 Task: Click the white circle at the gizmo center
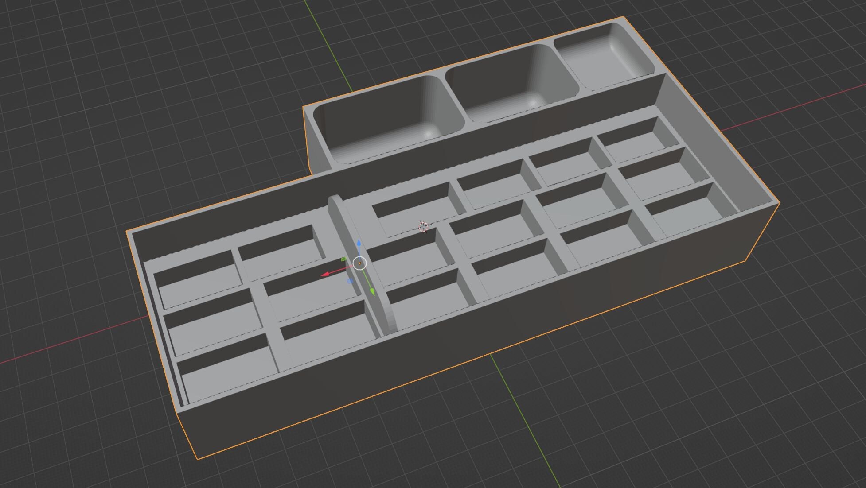click(359, 263)
